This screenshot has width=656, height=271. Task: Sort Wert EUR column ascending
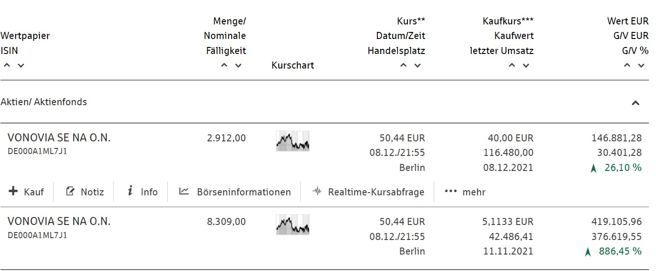click(627, 65)
